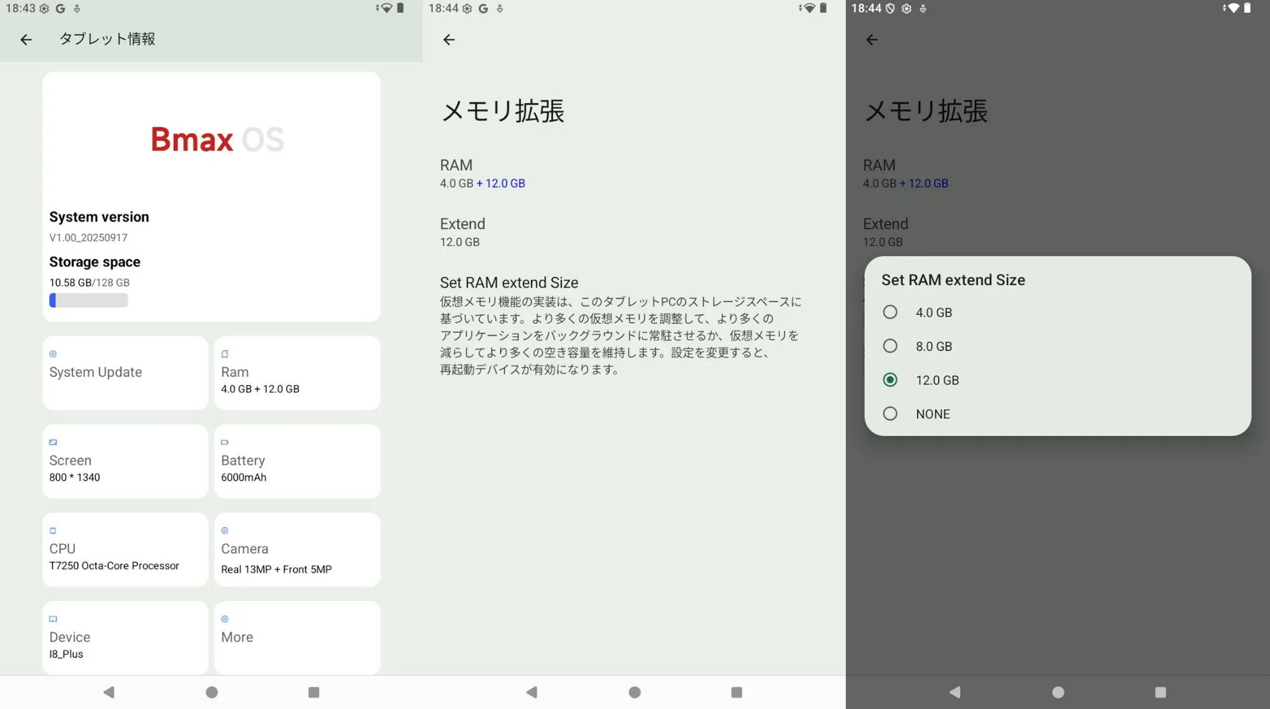Tap the small icon on the Camera card
1270x709 pixels.
[x=225, y=530]
